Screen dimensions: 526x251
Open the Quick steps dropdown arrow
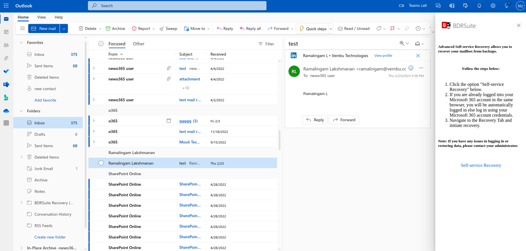[x=331, y=29]
